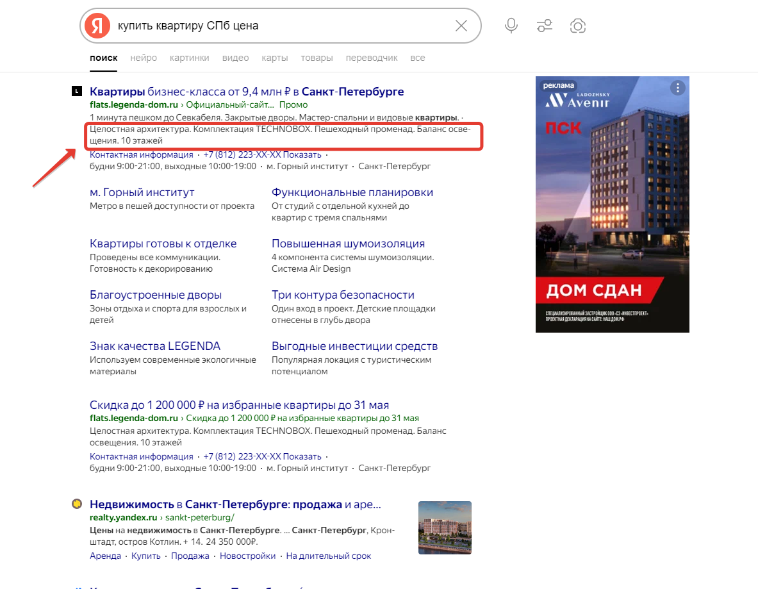Start voice search with the microphone icon
This screenshot has height=589, width=758.
tap(511, 26)
